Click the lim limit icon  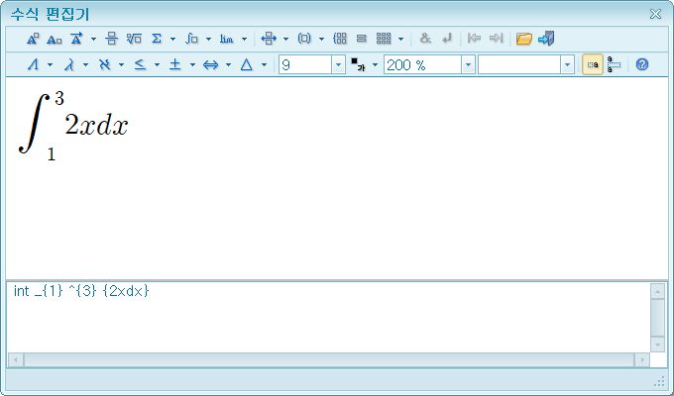click(227, 39)
